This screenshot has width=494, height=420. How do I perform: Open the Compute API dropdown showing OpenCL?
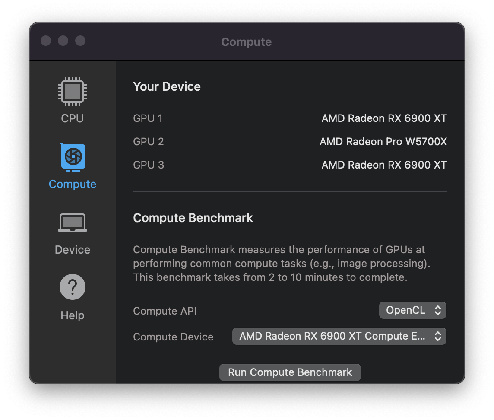pyautogui.click(x=412, y=310)
